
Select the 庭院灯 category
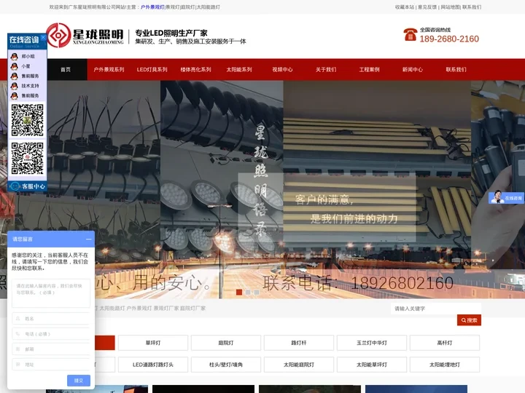(x=226, y=343)
